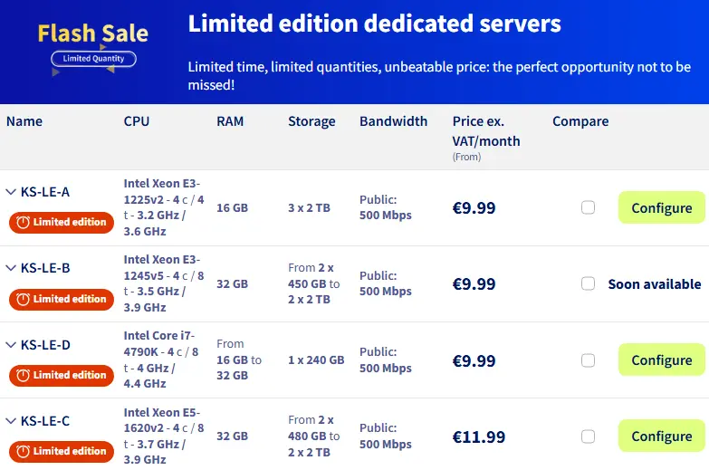Image resolution: width=709 pixels, height=470 pixels.
Task: Click the Limited edition badge under KS-LE-D
Action: click(x=62, y=375)
